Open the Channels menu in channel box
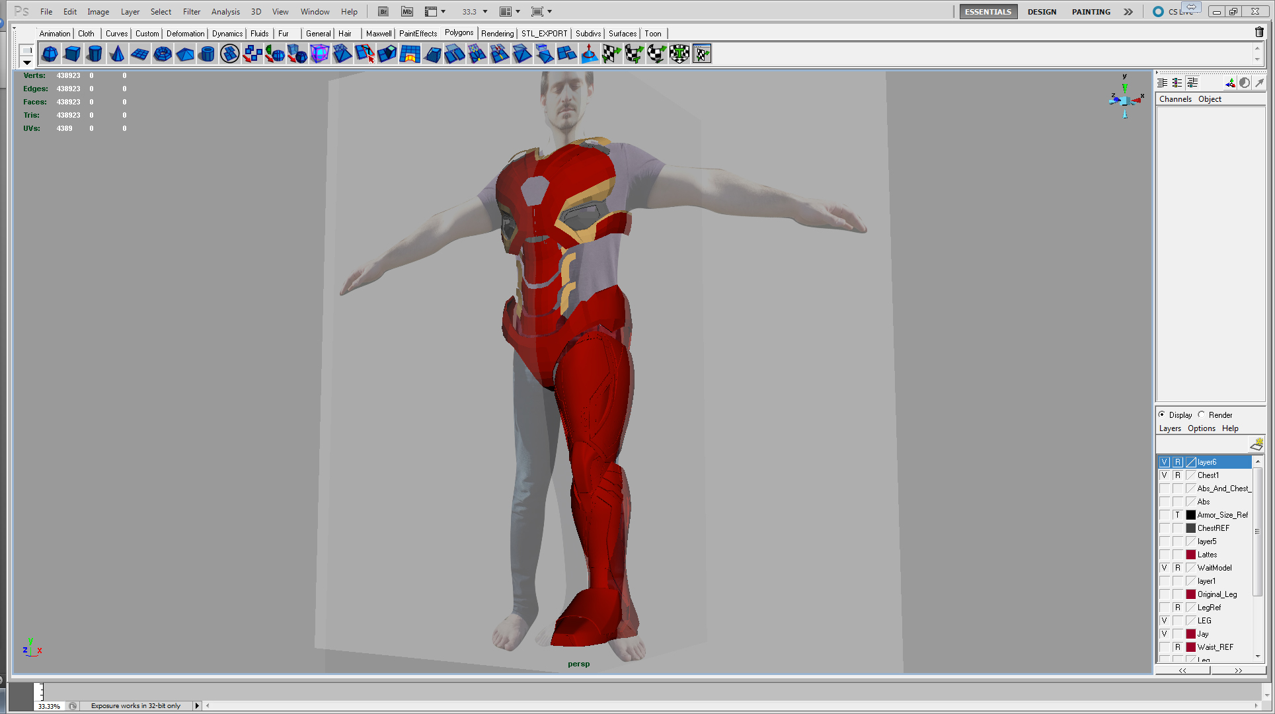The image size is (1275, 714). pyautogui.click(x=1175, y=99)
